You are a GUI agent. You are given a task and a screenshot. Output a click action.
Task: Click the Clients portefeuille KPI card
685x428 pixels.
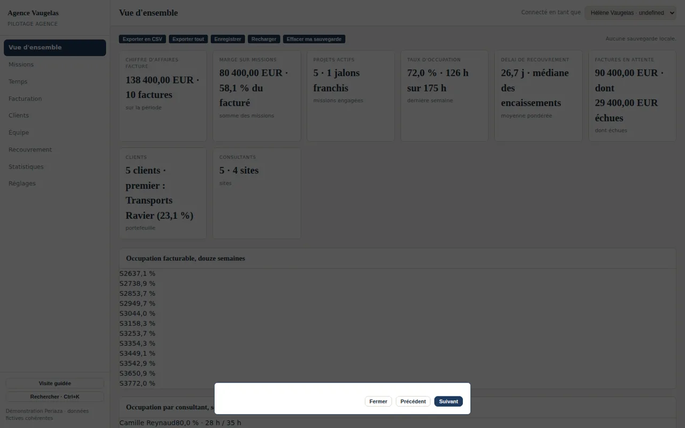click(x=163, y=193)
